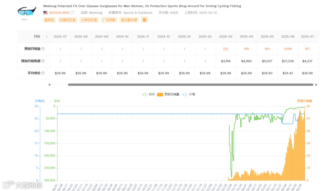Click the 2025-07 sales value 157
Viewport: 325px width, 191px height.
307,49
